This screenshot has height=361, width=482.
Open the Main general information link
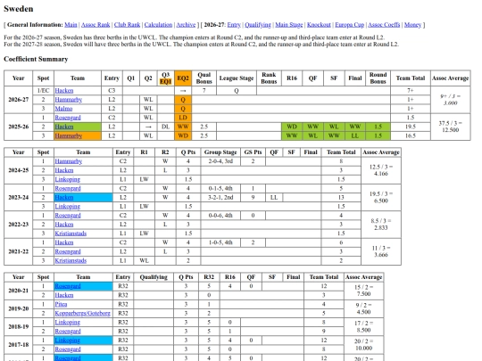point(71,25)
